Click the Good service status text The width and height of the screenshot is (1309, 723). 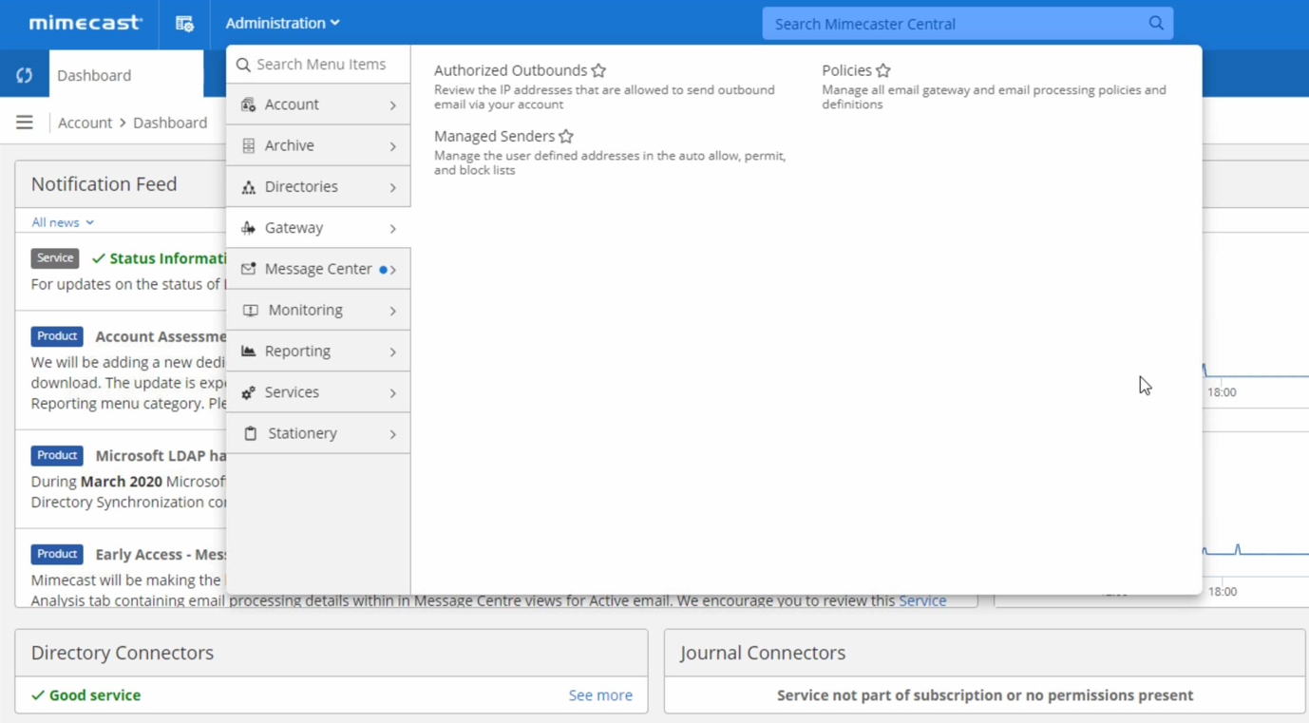(95, 695)
